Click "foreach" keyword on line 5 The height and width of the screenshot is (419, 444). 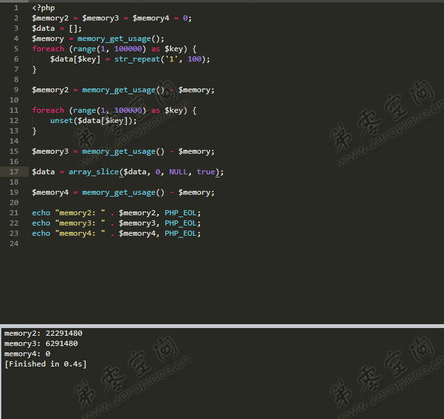click(48, 49)
